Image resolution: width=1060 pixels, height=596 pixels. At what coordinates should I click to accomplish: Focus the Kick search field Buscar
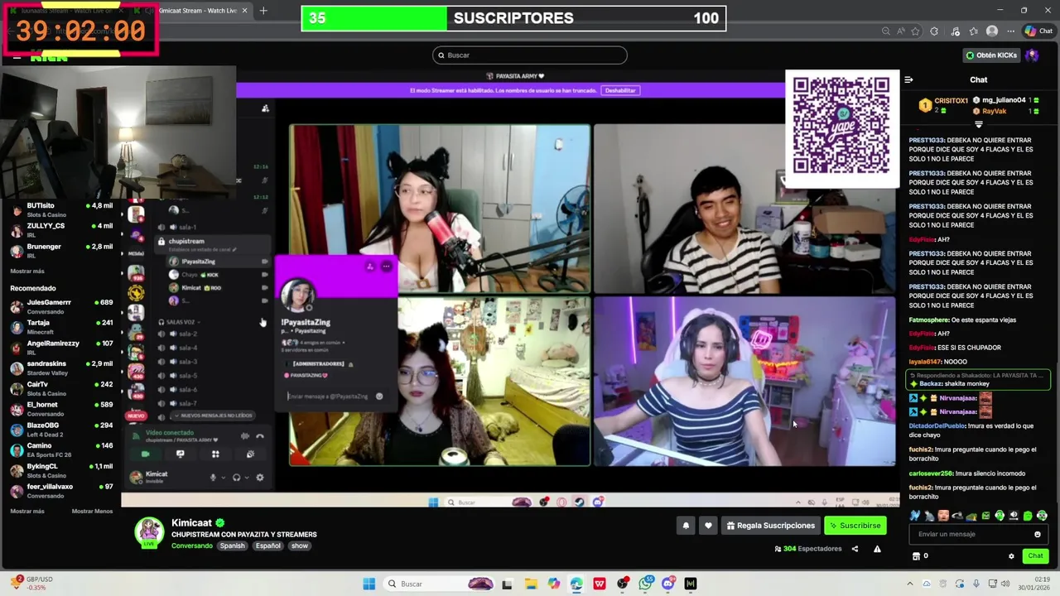[530, 55]
